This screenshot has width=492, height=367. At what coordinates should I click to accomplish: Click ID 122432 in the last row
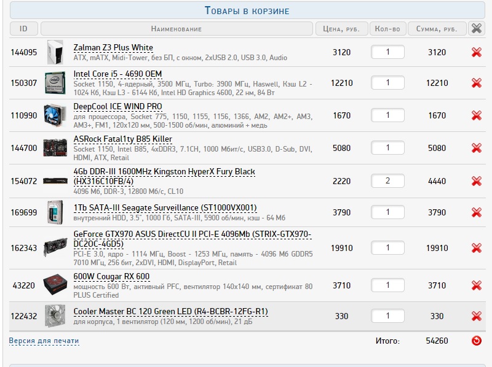tap(24, 316)
